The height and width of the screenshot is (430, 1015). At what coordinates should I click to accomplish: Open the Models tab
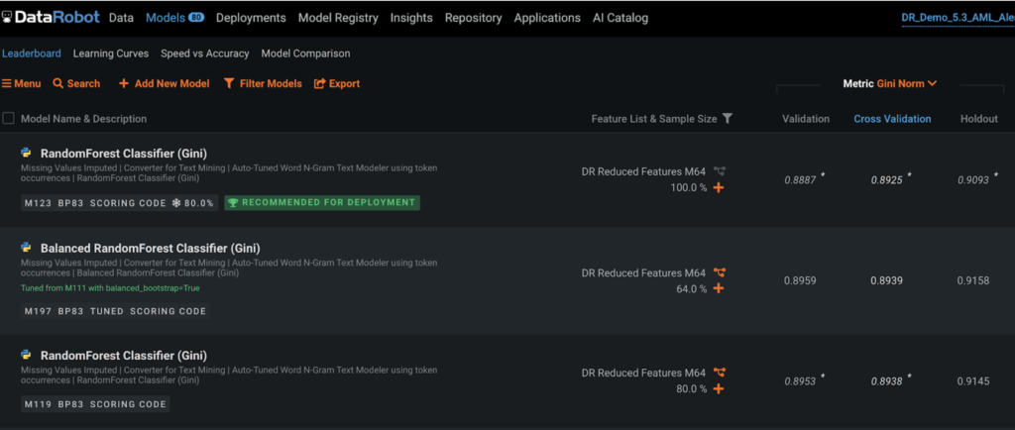(166, 18)
